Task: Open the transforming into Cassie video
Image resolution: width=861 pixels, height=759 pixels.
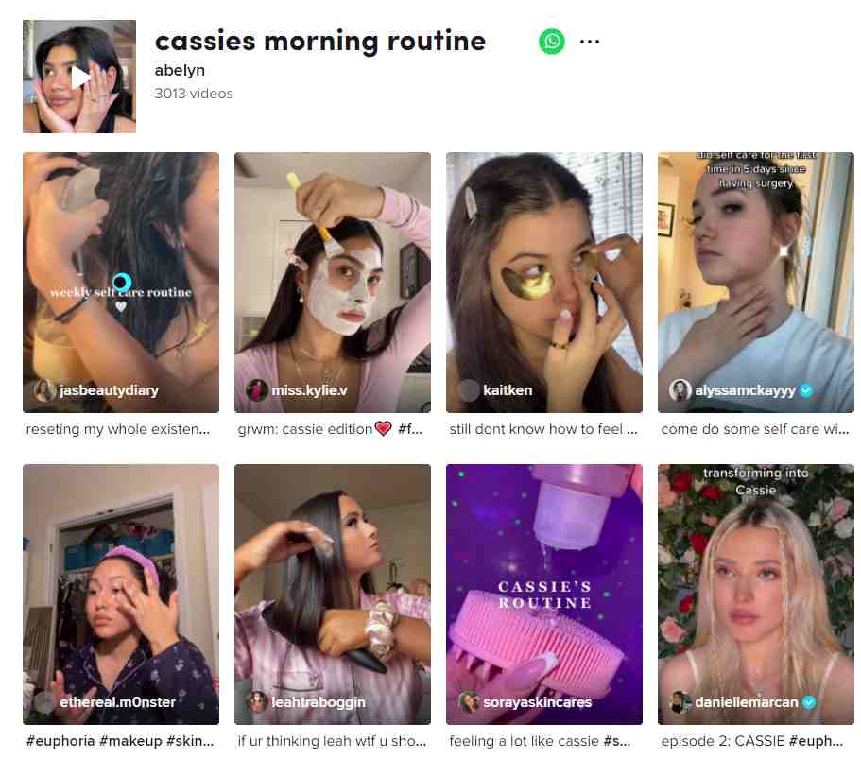Action: coord(755,595)
